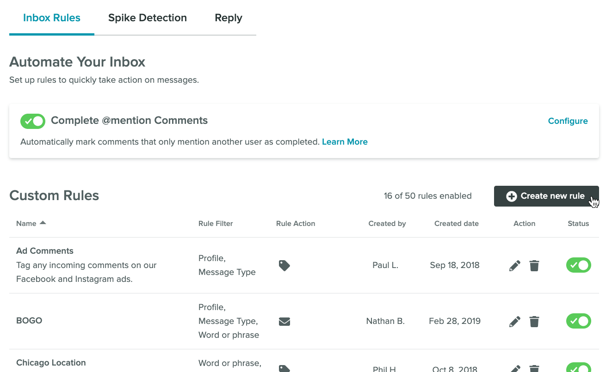The height and width of the screenshot is (372, 606).
Task: Disable the Complete @mention Comments toggle
Action: coord(32,121)
